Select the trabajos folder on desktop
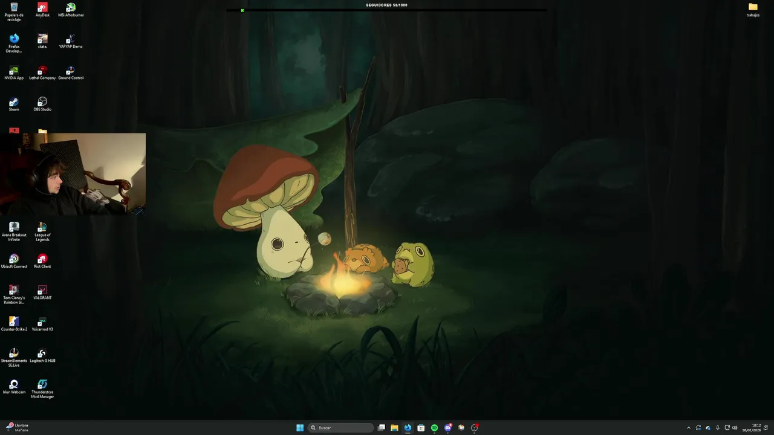Viewport: 774px width, 435px height. (x=753, y=10)
